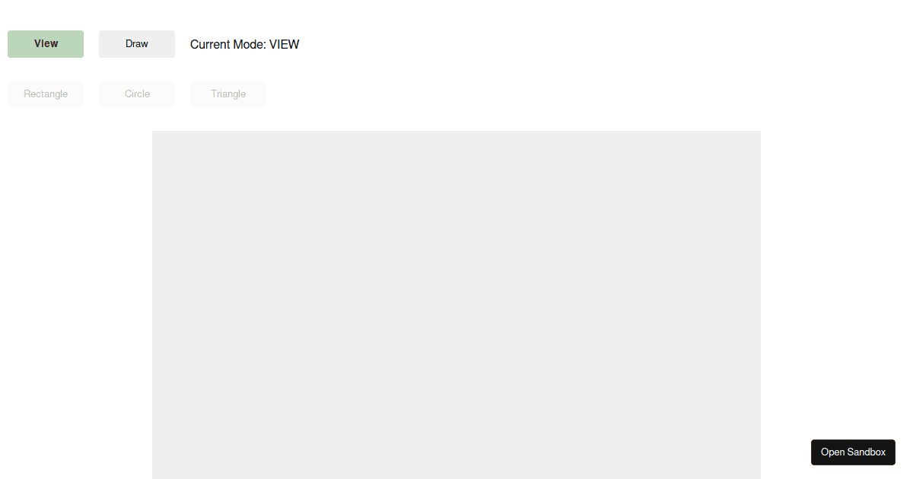913x479 pixels.
Task: Click the Current Mode: VIEW label
Action: click(245, 44)
